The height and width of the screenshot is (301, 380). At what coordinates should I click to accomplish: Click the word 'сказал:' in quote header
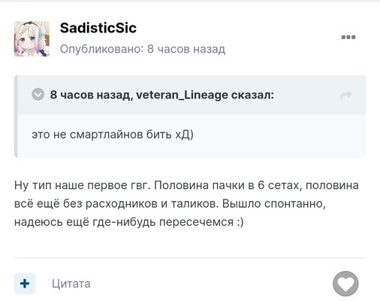(252, 95)
